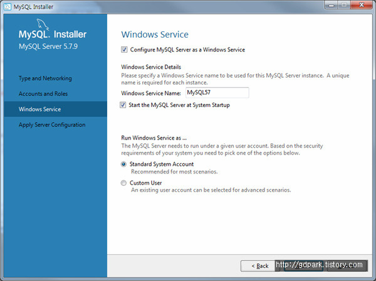Minimize the MySQL Installer window
This screenshot has width=376, height=281.
click(x=332, y=5)
